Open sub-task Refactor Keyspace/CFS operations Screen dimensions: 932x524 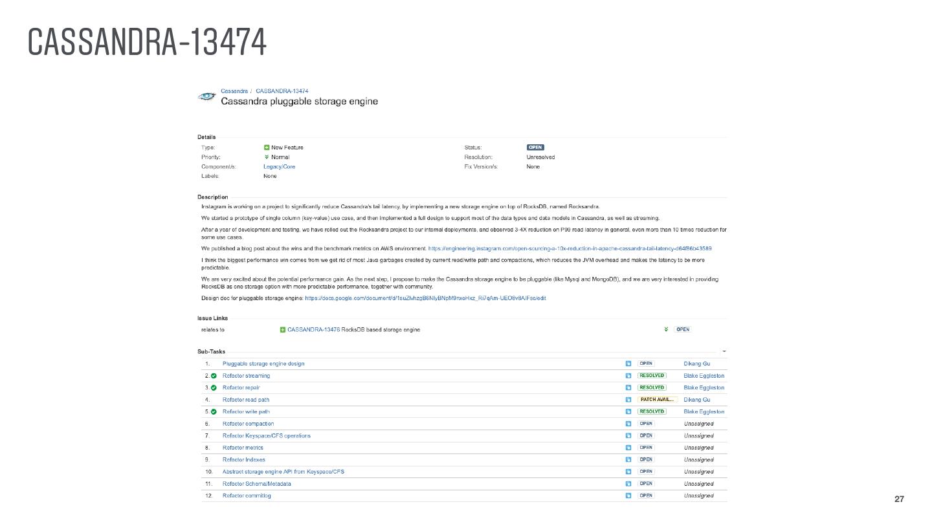[x=267, y=436]
